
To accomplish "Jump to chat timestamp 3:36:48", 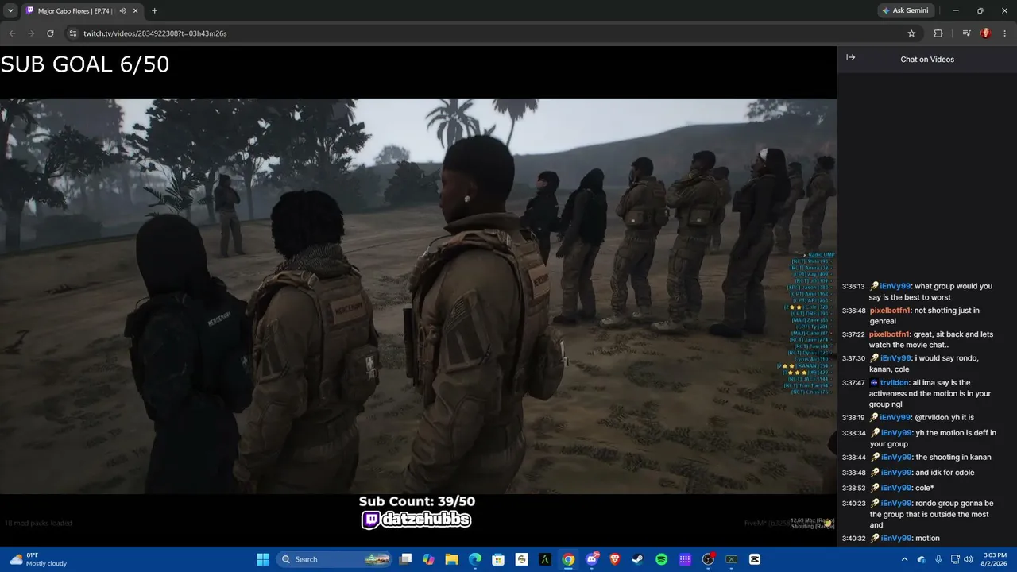I will tap(853, 311).
